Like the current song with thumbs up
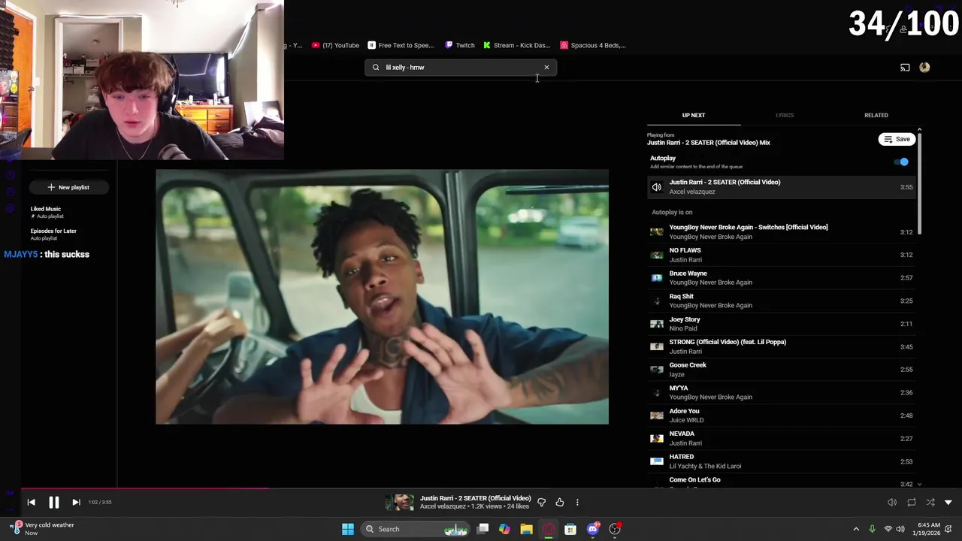The height and width of the screenshot is (541, 962). click(560, 503)
